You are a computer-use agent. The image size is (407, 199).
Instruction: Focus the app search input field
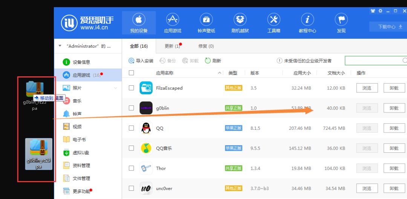[x=376, y=61]
